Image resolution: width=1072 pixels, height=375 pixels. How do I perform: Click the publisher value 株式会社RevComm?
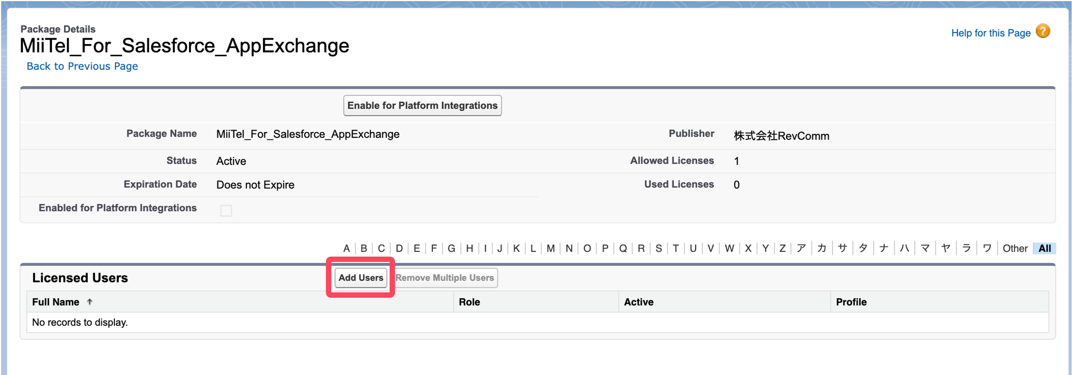781,136
